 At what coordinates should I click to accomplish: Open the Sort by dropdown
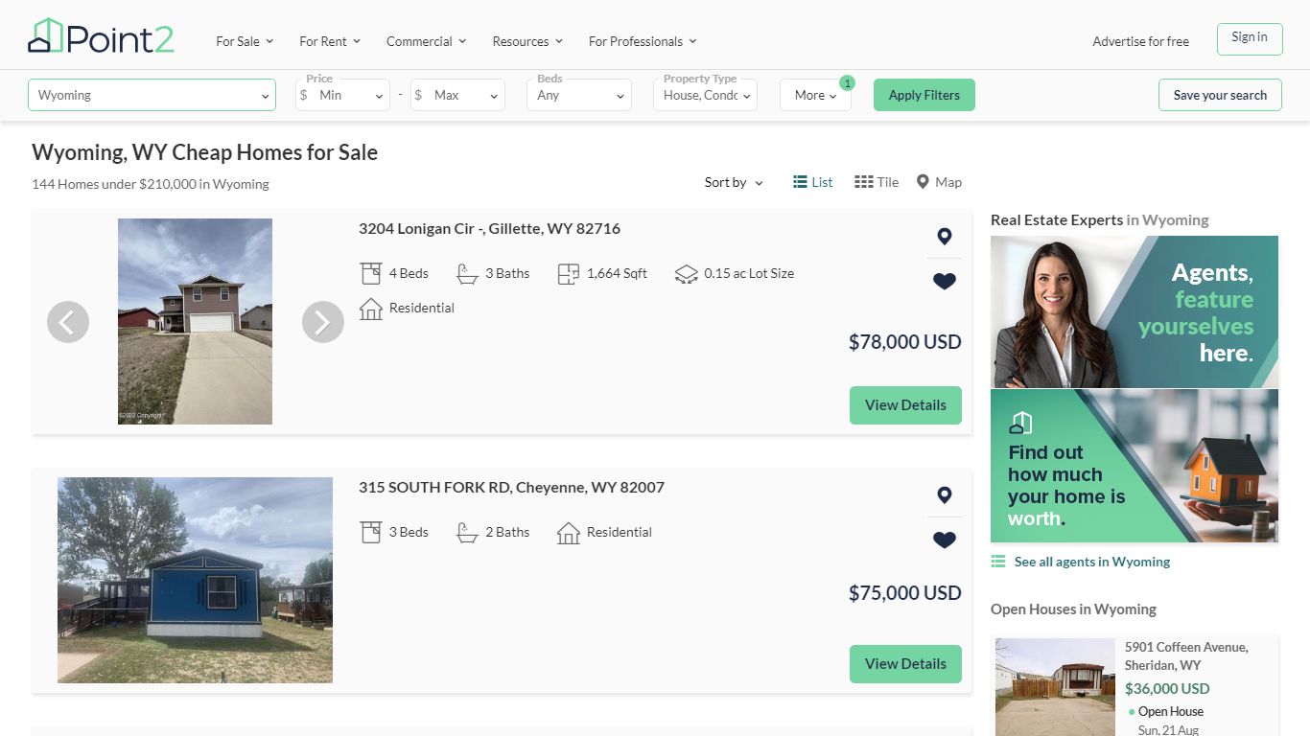734,182
